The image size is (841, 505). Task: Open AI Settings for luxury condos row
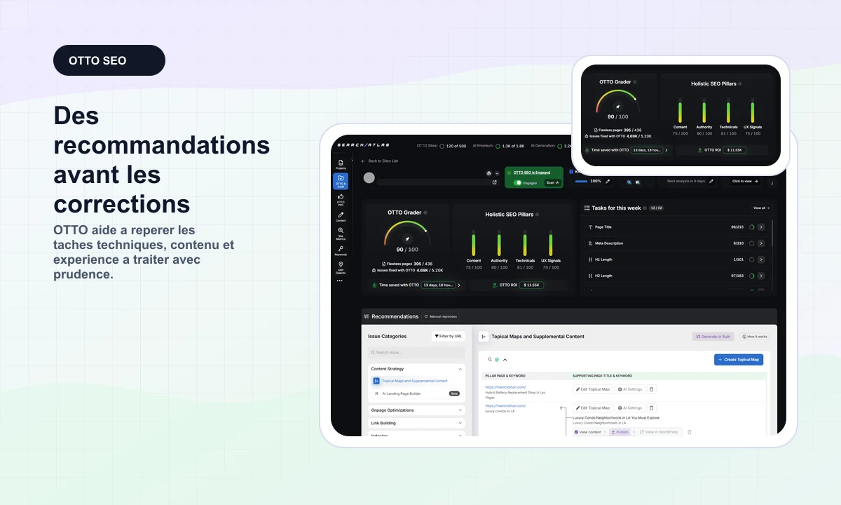(629, 408)
